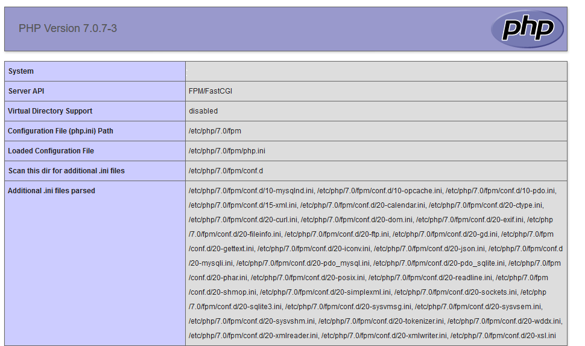Click the Loaded Configuration File label
Image resolution: width=585 pixels, height=346 pixels.
coord(51,151)
